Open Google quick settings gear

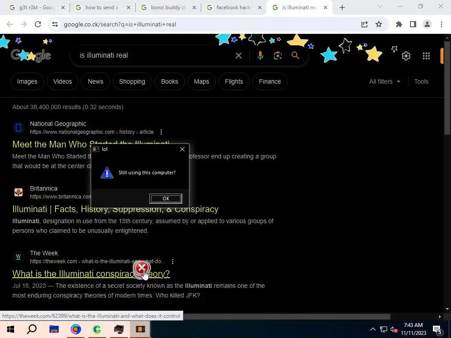(406, 56)
